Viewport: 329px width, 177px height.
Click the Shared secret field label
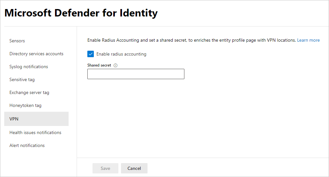coord(99,65)
